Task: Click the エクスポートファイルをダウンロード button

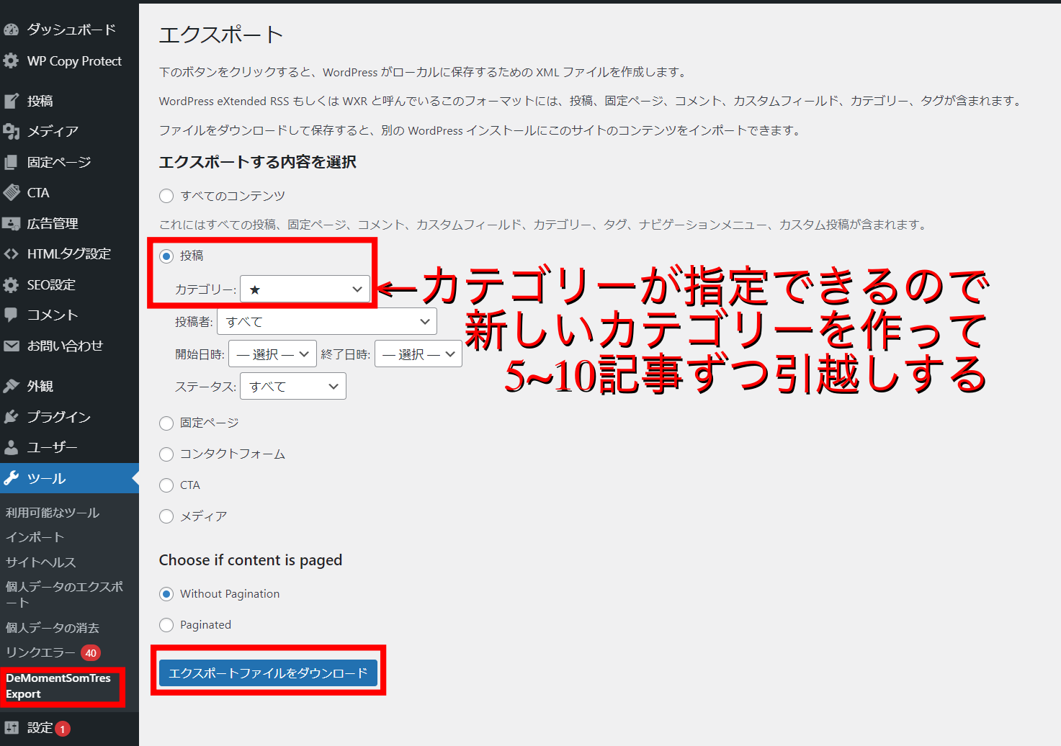Action: (x=268, y=673)
